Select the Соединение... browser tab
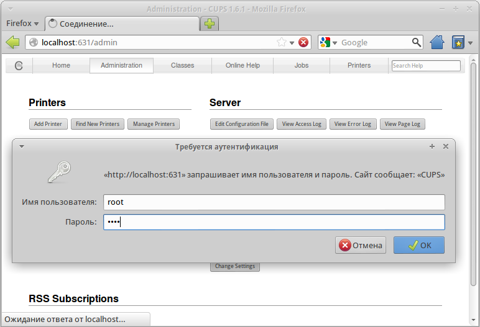 tap(122, 24)
